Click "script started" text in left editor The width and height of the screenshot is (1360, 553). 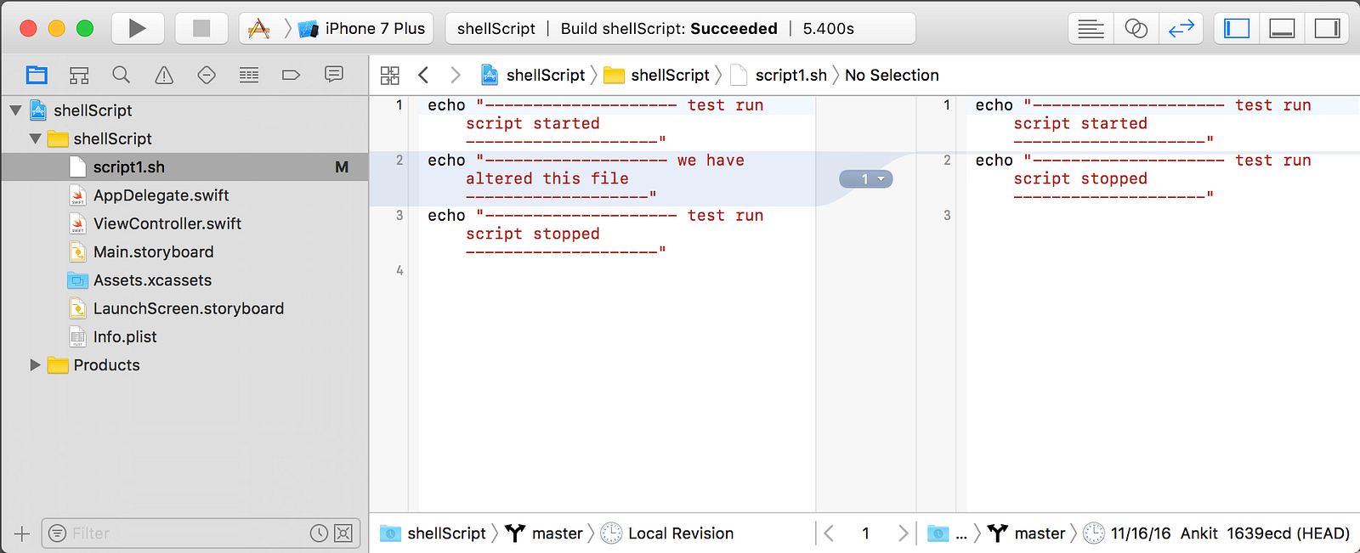click(533, 123)
